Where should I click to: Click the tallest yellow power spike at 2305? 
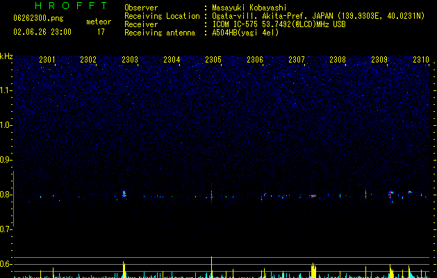(211, 267)
